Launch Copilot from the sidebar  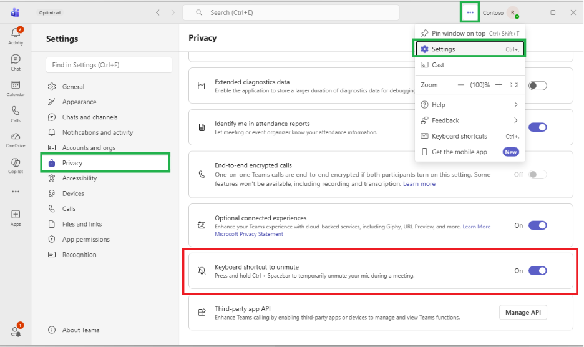(x=15, y=165)
